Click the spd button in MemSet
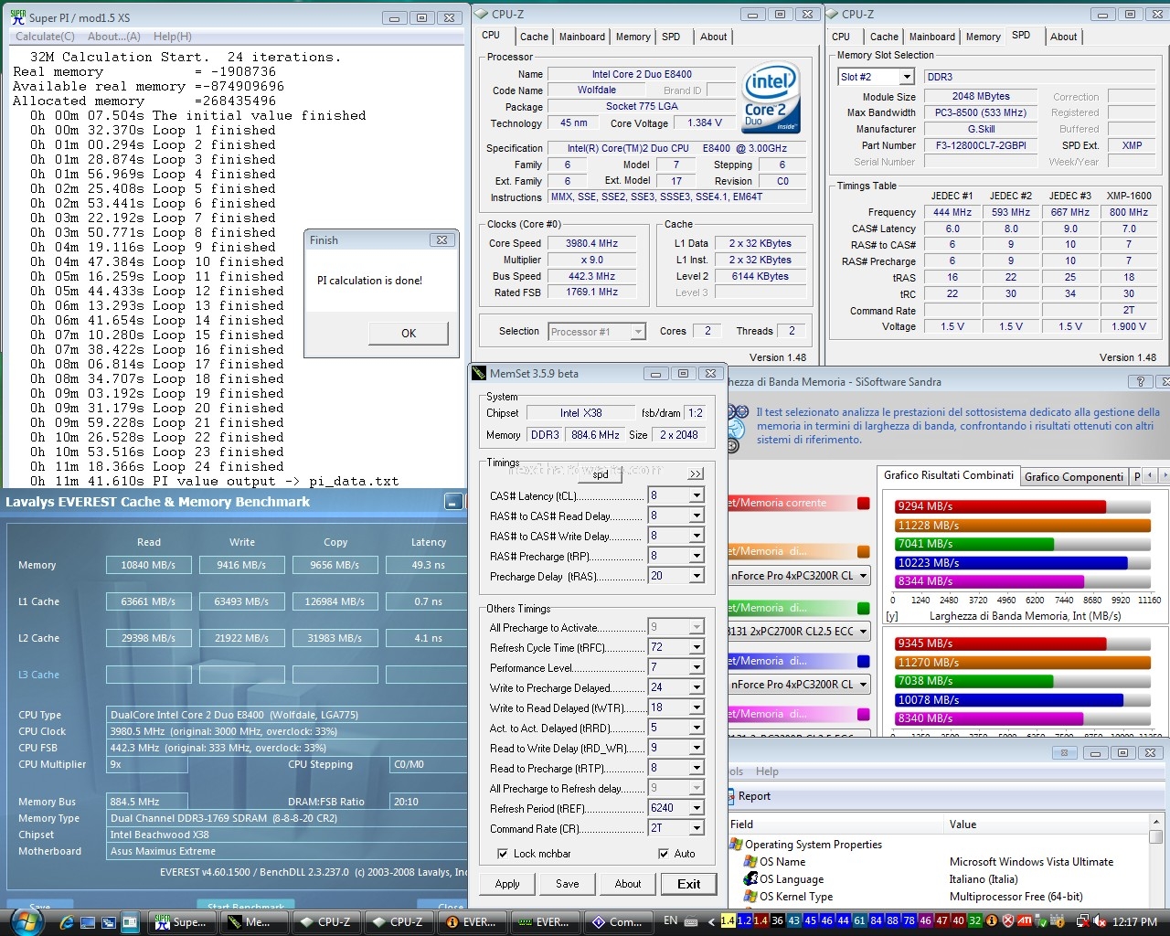1170x936 pixels. (x=601, y=473)
